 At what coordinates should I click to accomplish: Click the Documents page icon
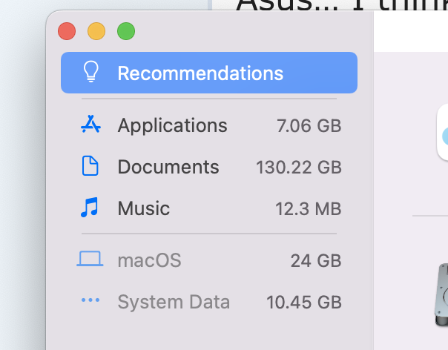pyautogui.click(x=90, y=167)
